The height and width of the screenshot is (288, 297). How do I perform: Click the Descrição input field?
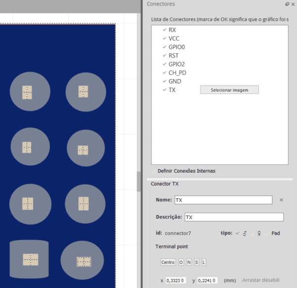tap(234, 217)
